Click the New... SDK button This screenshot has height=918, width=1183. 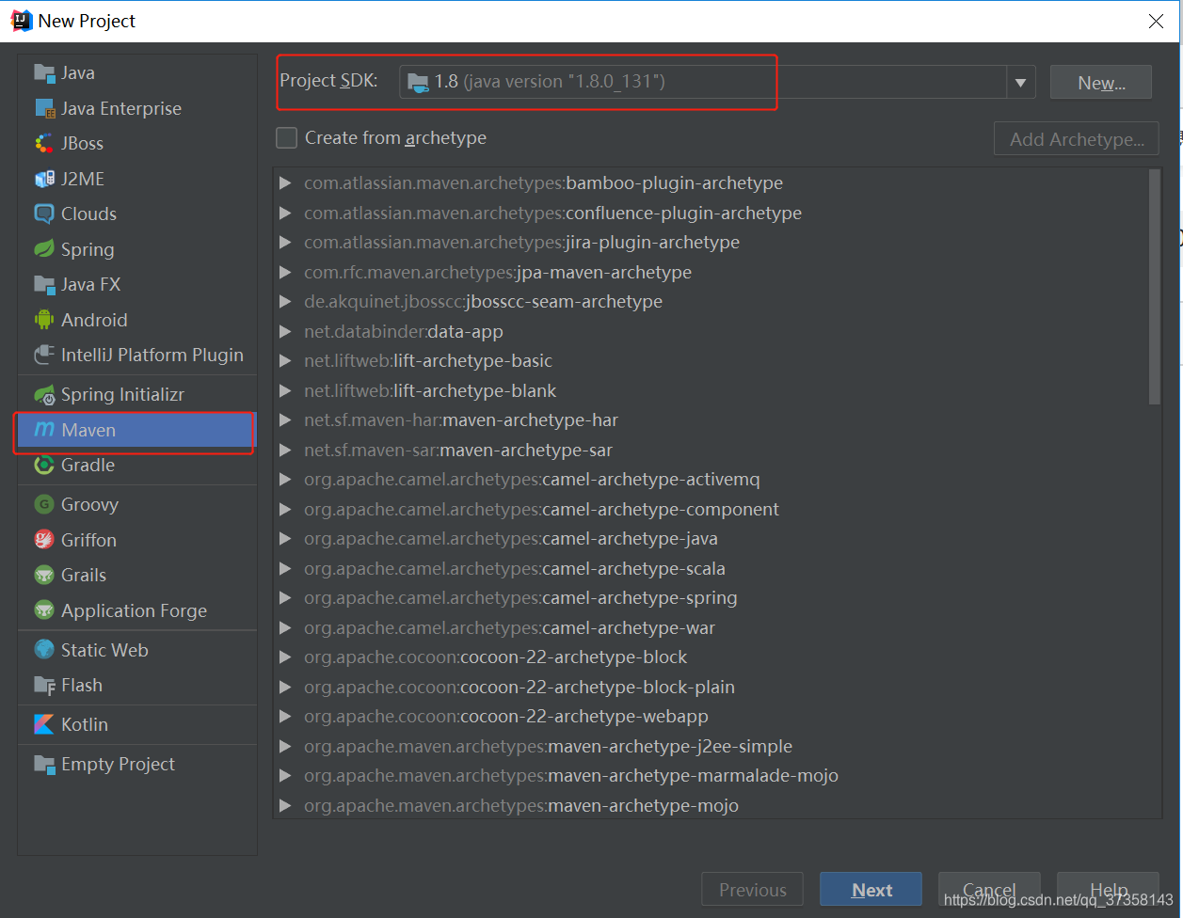[x=1101, y=83]
